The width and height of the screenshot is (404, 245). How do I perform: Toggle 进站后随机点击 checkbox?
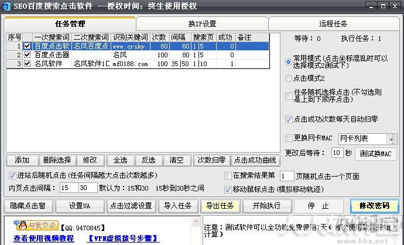coord(12,176)
